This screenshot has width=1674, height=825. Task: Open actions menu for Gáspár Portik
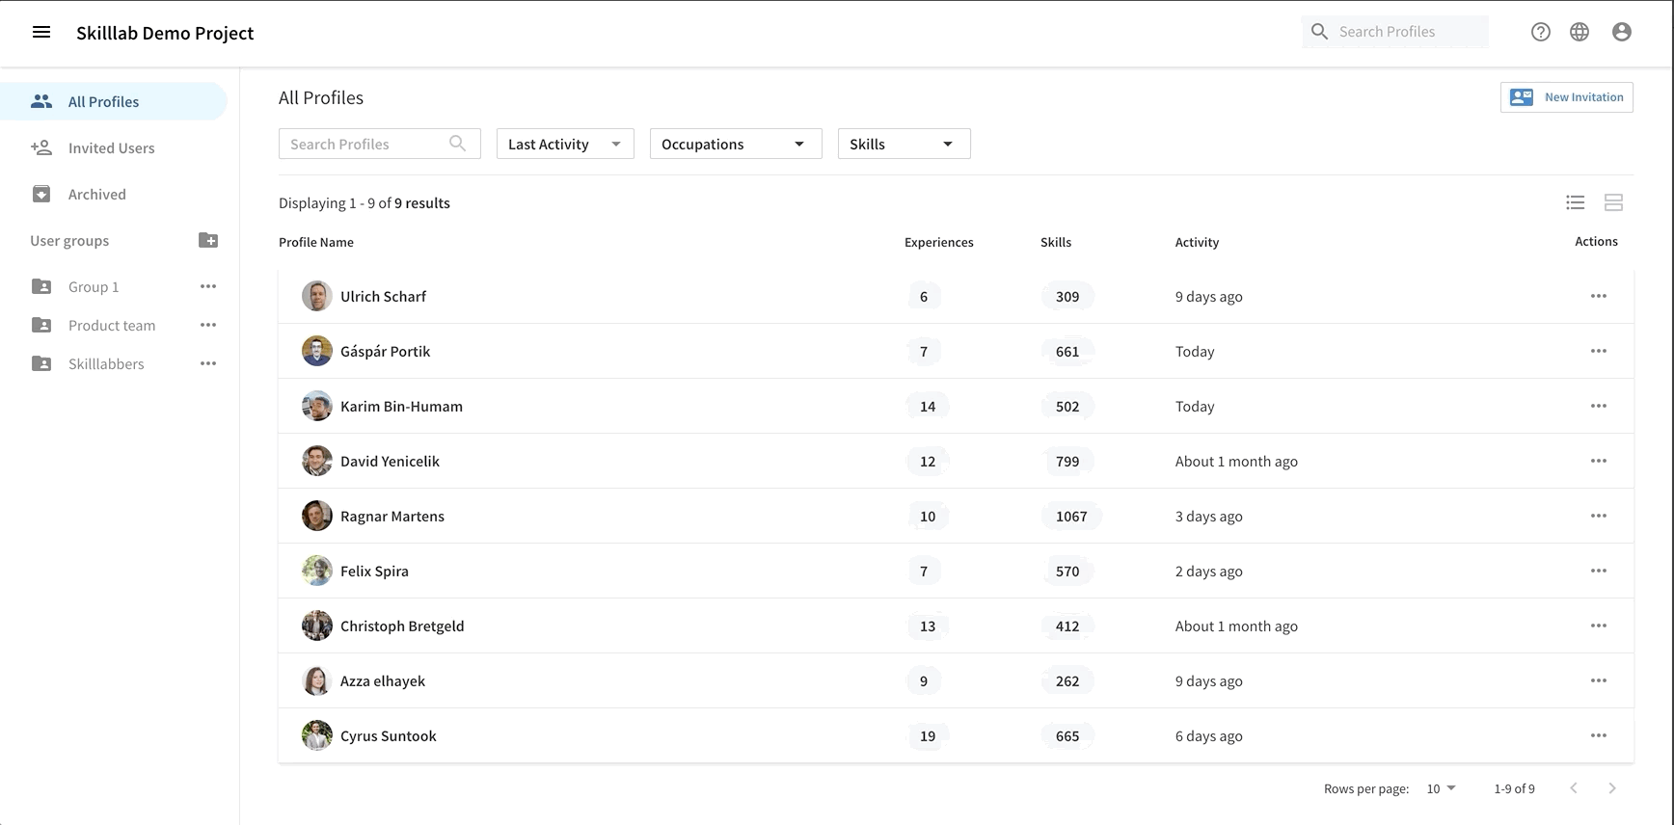coord(1599,351)
